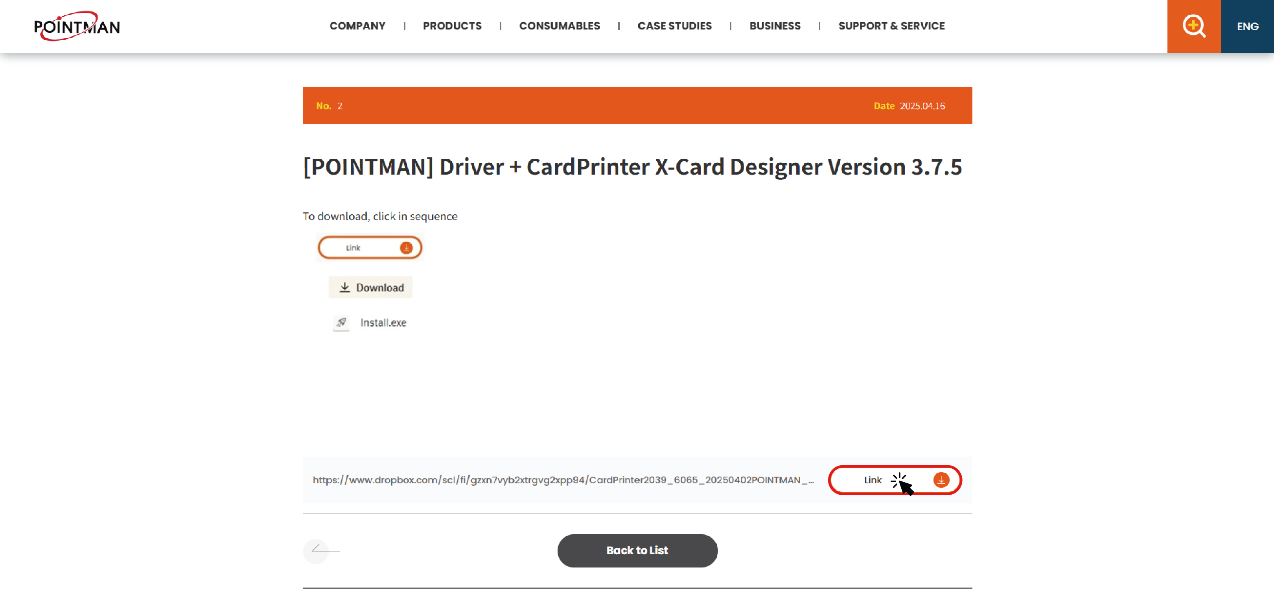Open the SUPPORT & SERVICE menu

(x=891, y=26)
